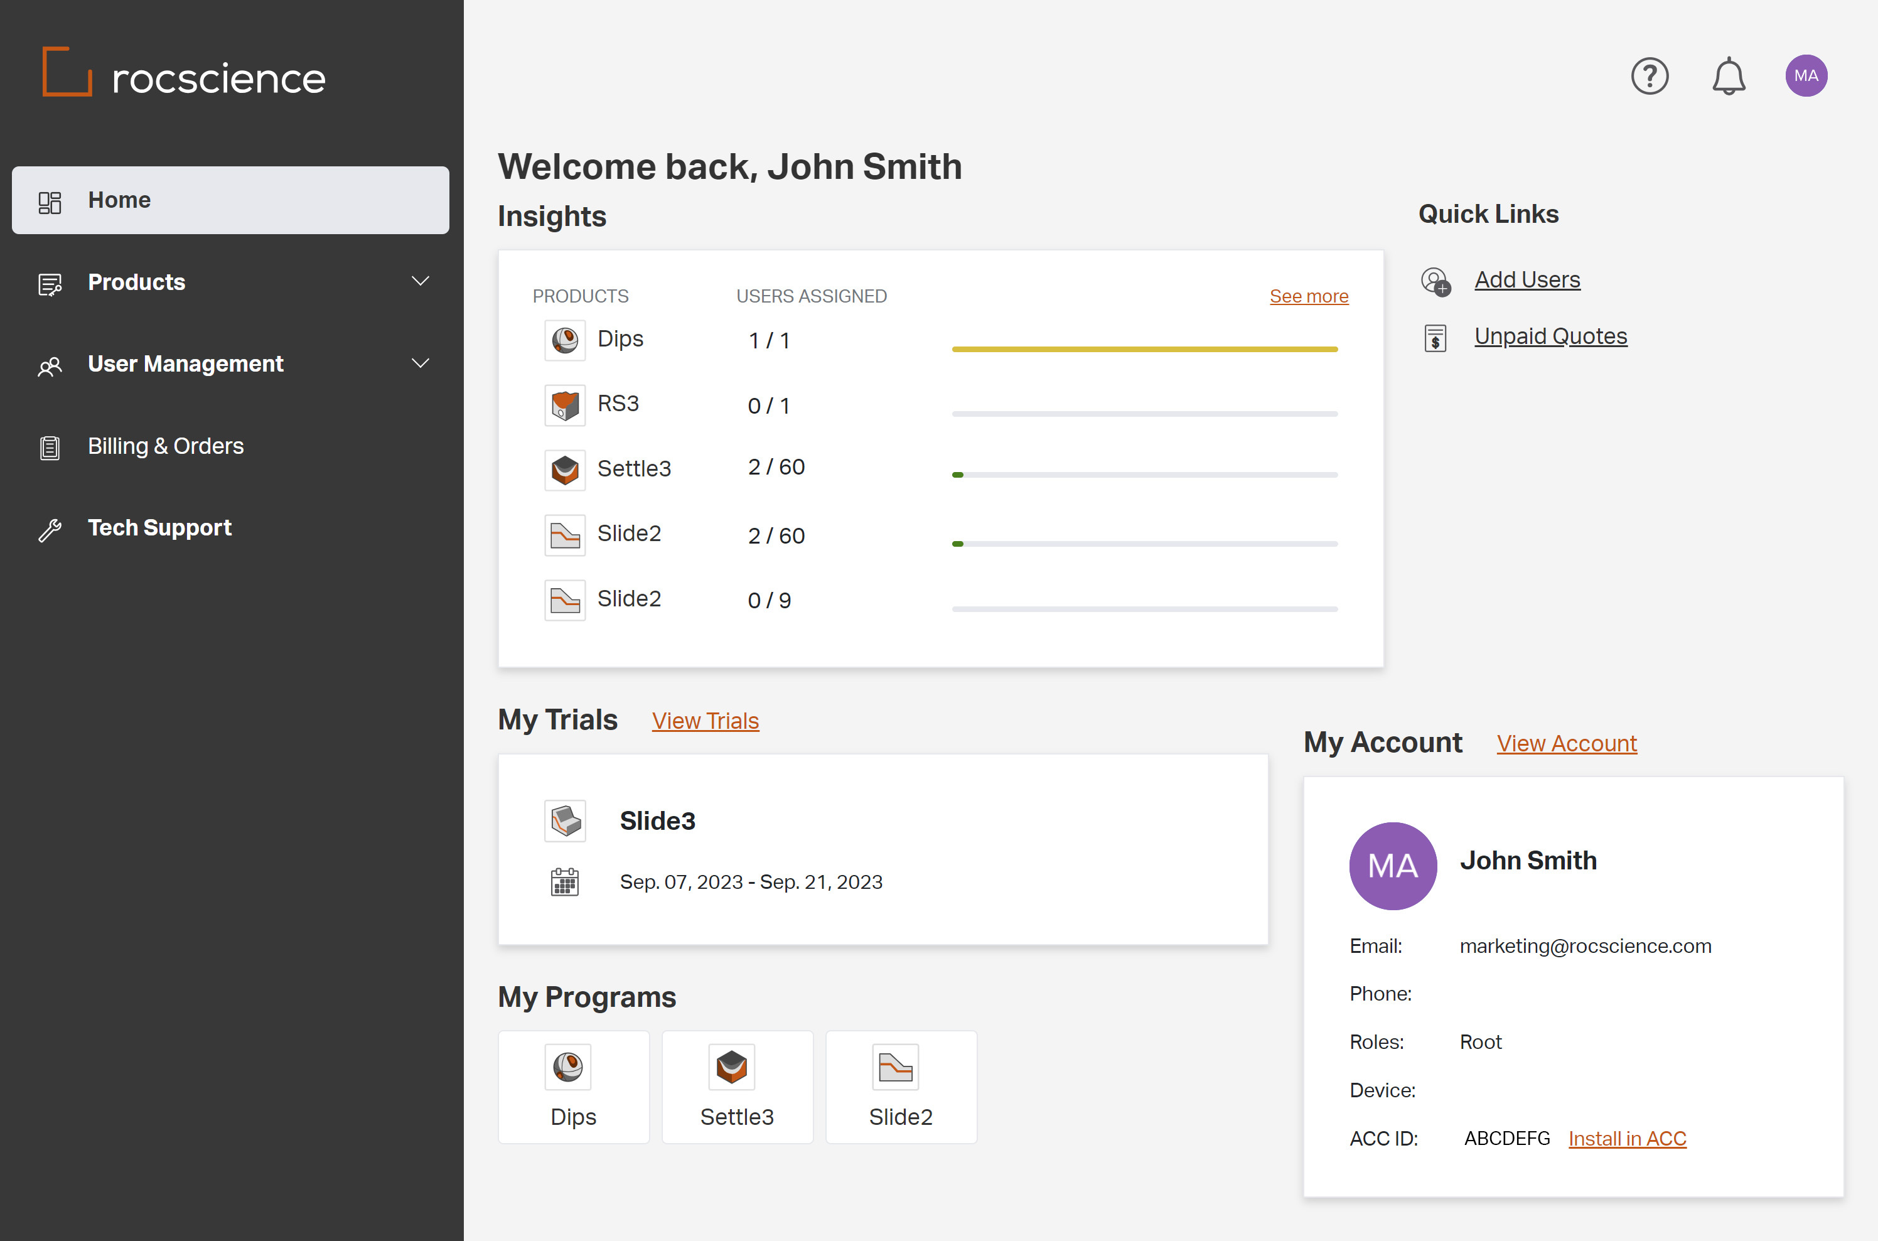Image resolution: width=1878 pixels, height=1241 pixels.
Task: Click Install in ACC link
Action: (1627, 1138)
